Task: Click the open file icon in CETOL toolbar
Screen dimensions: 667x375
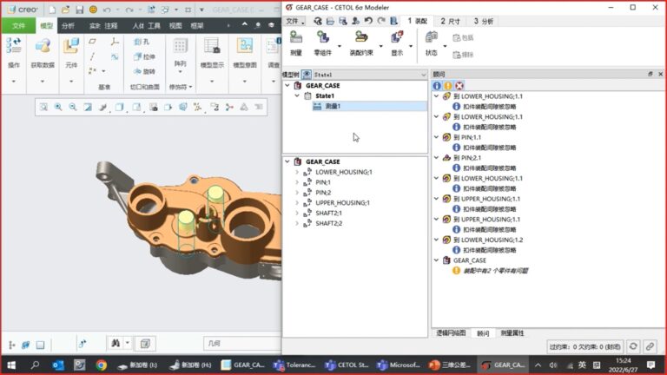Action: click(330, 21)
